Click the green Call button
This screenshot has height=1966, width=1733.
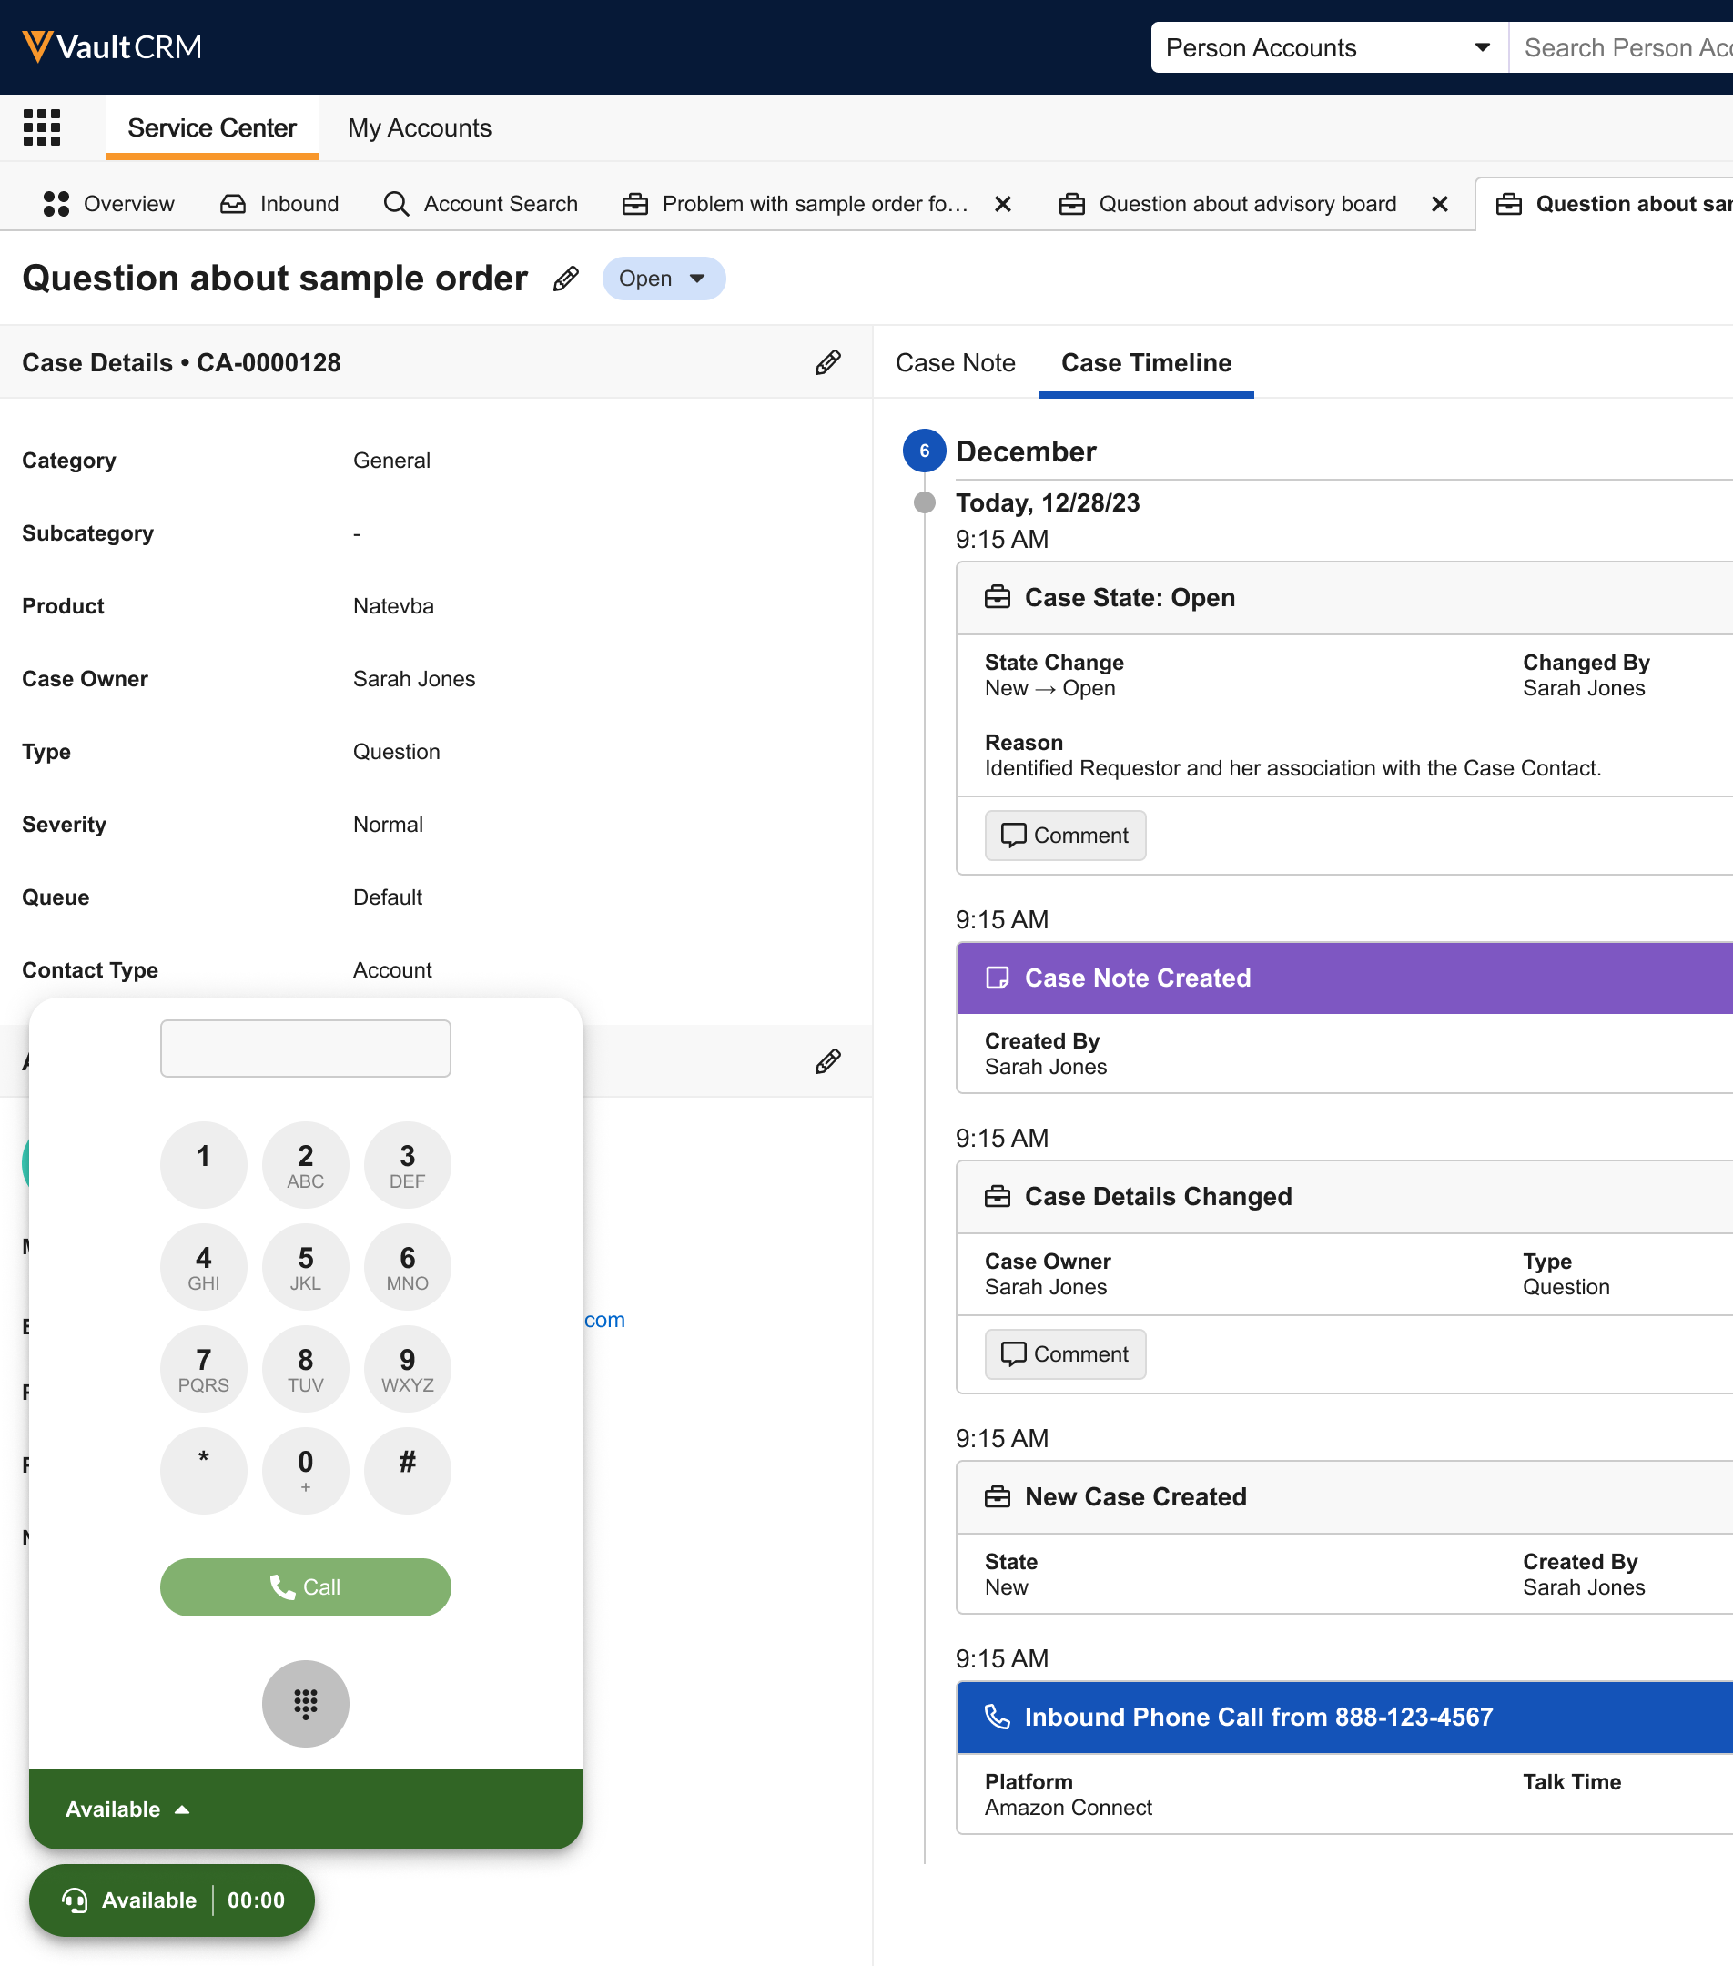click(305, 1587)
